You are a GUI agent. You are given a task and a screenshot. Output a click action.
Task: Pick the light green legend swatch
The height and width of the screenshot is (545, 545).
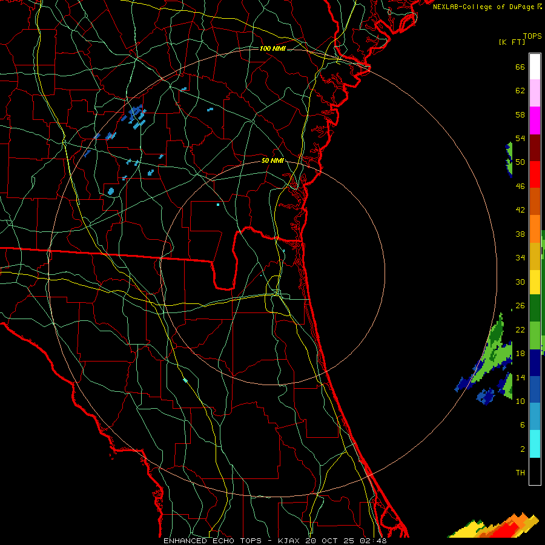point(535,335)
